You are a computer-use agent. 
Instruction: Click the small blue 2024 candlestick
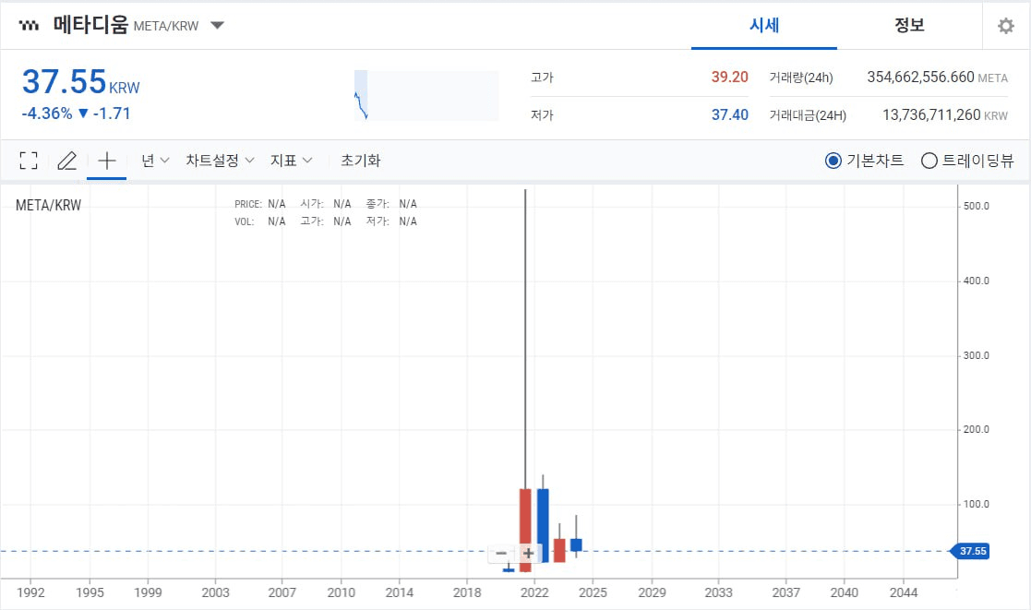(x=576, y=544)
